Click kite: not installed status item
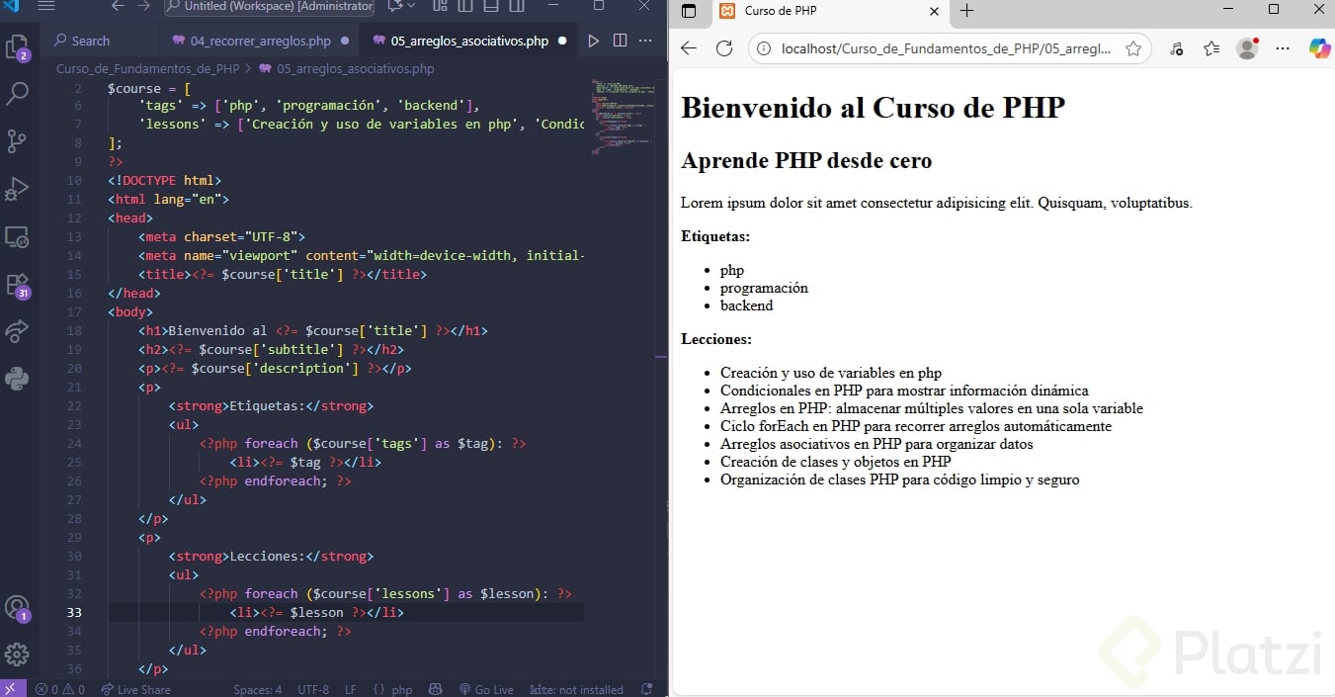 [577, 689]
